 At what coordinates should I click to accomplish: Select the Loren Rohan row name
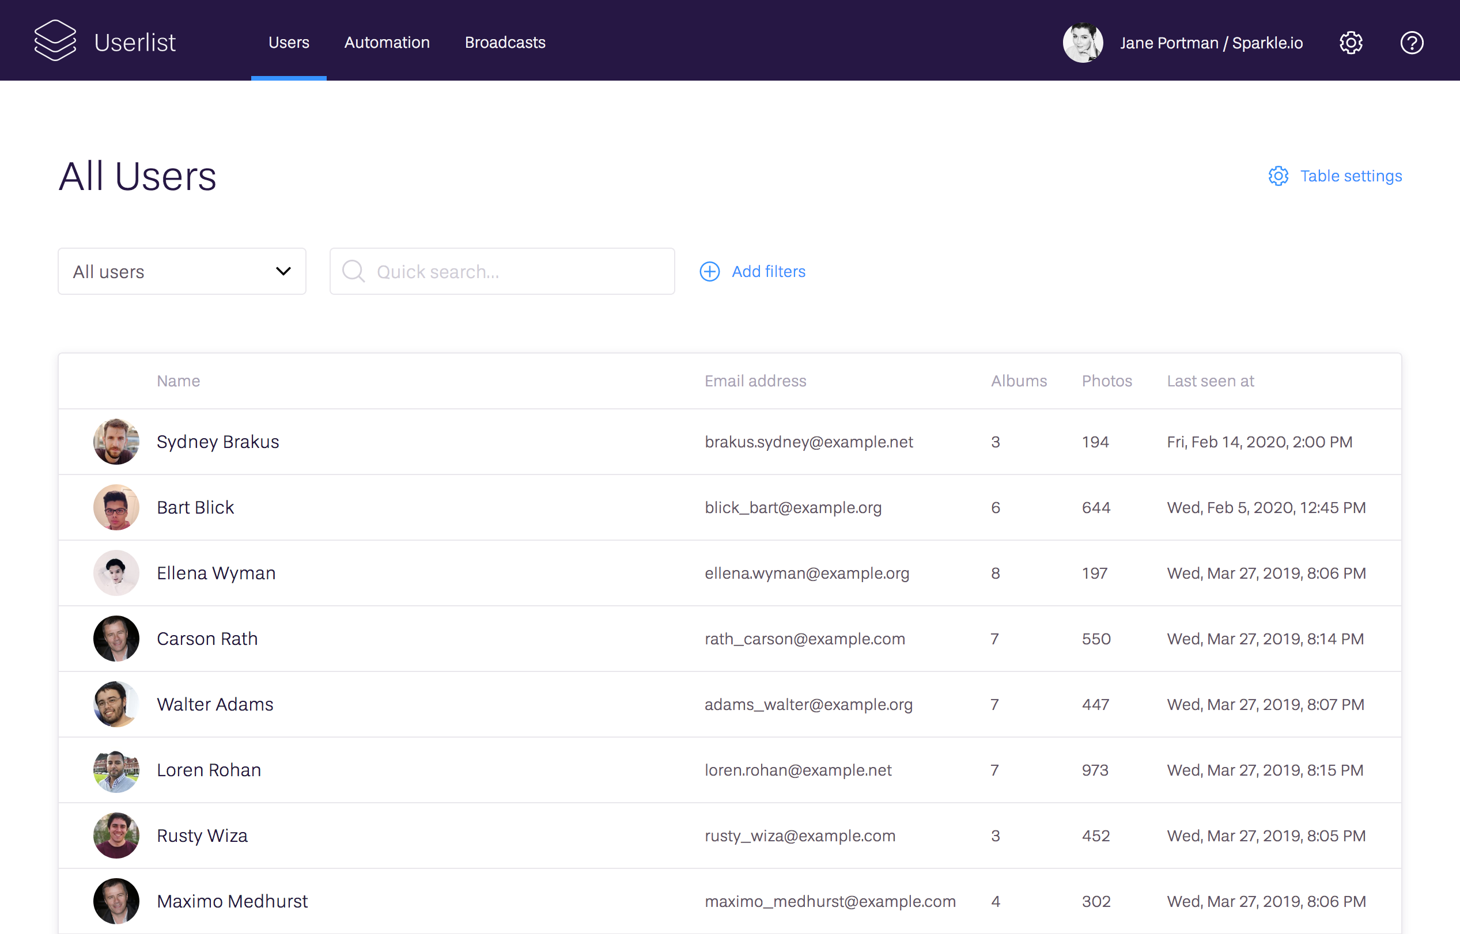coord(209,770)
